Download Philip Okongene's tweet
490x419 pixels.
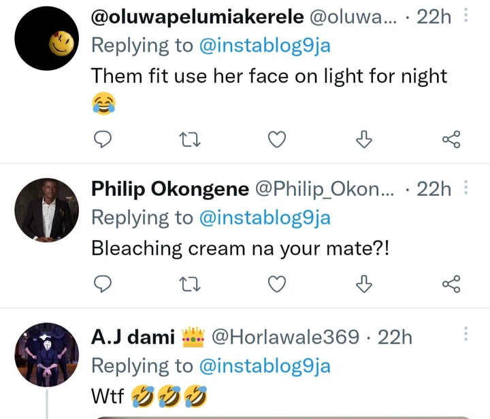coord(365,284)
